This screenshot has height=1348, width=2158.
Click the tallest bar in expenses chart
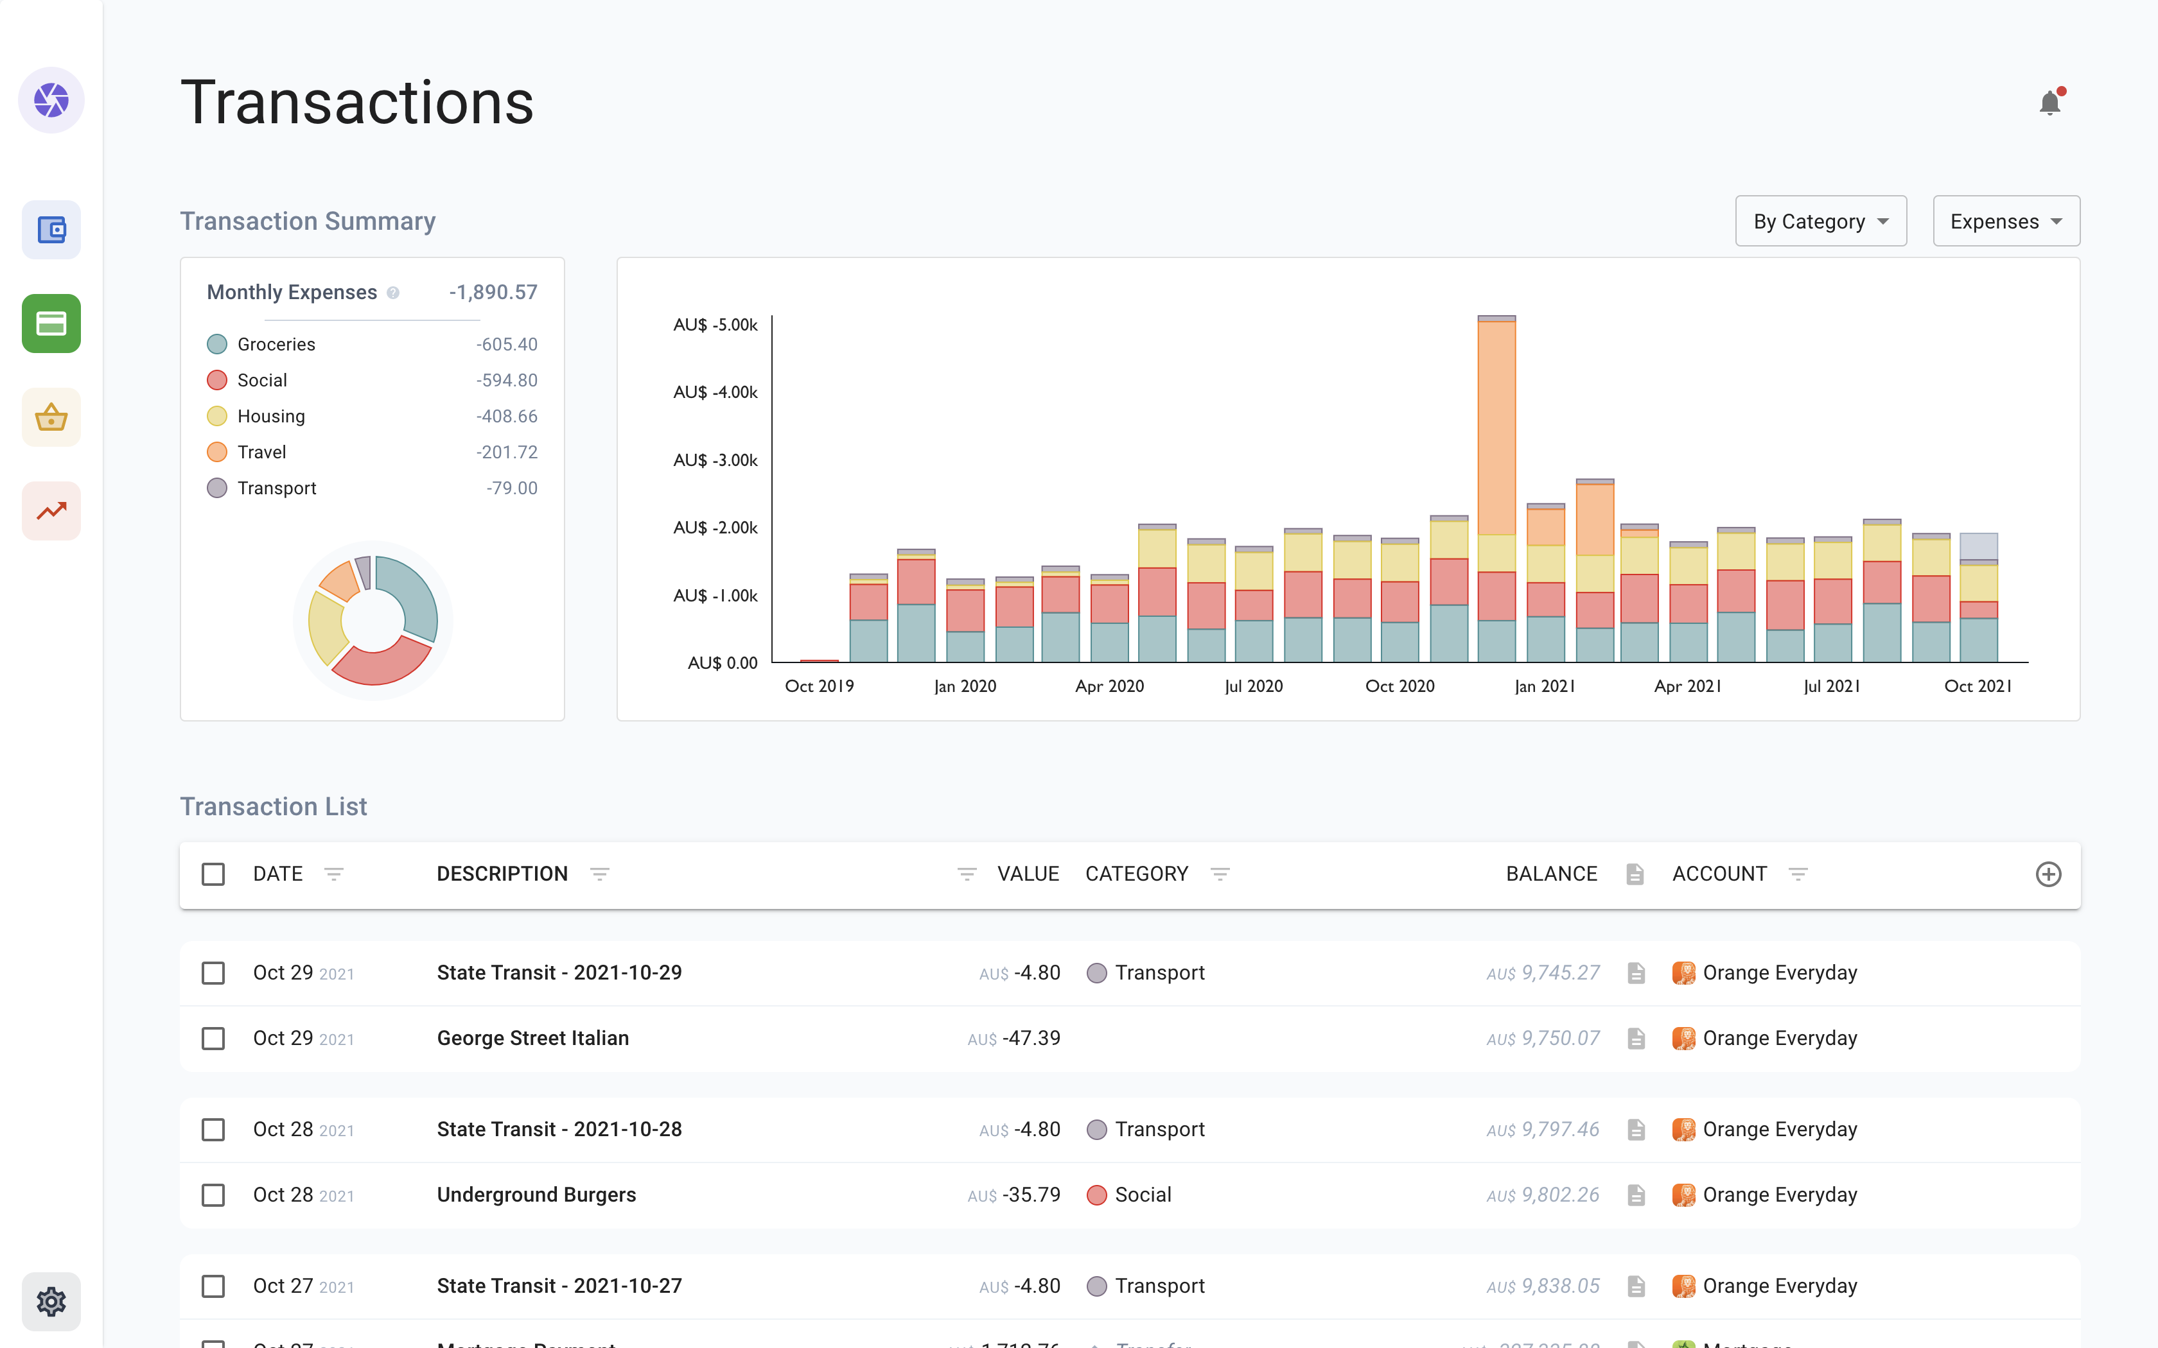tap(1496, 428)
